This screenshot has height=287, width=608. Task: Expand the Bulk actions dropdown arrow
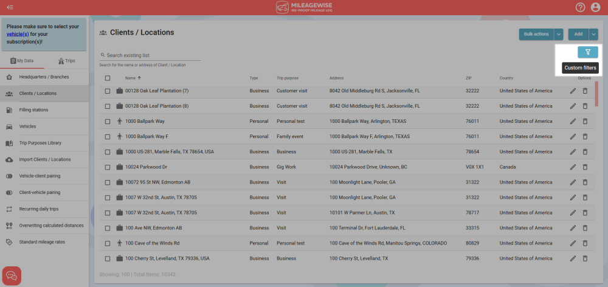pyautogui.click(x=559, y=35)
